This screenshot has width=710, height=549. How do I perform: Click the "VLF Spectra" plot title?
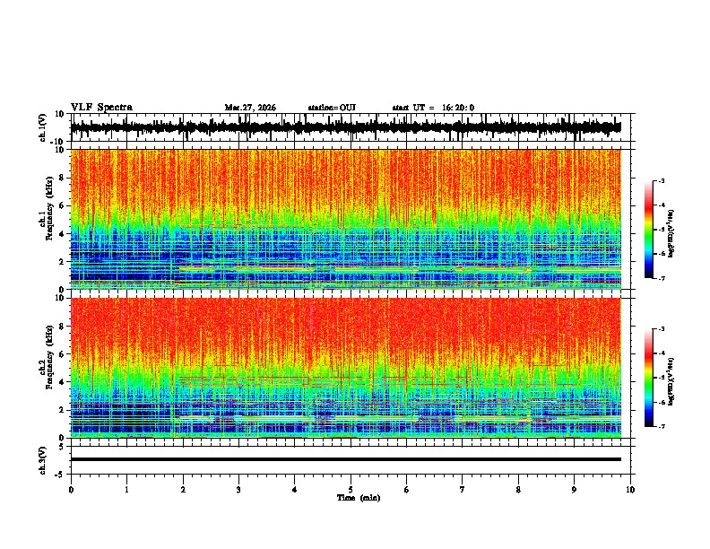pos(101,108)
